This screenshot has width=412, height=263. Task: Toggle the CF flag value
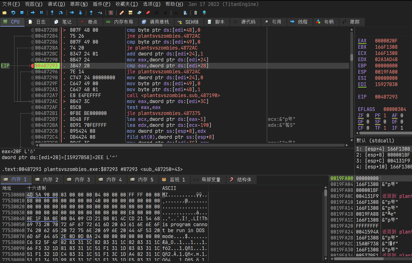pos(368,128)
